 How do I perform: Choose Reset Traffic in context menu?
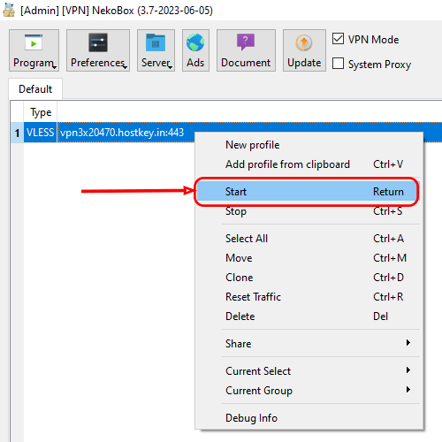point(309,297)
